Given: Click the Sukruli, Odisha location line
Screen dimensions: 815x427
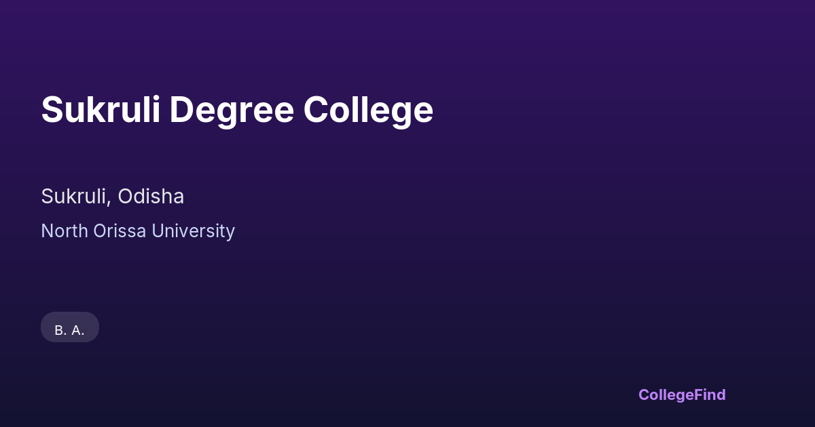Looking at the screenshot, I should click(x=113, y=197).
